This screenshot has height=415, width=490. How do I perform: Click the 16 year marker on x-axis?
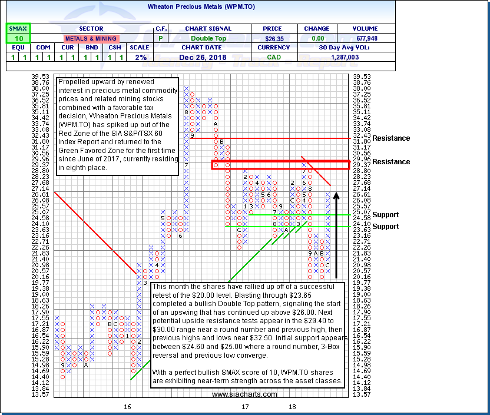pos(127,407)
